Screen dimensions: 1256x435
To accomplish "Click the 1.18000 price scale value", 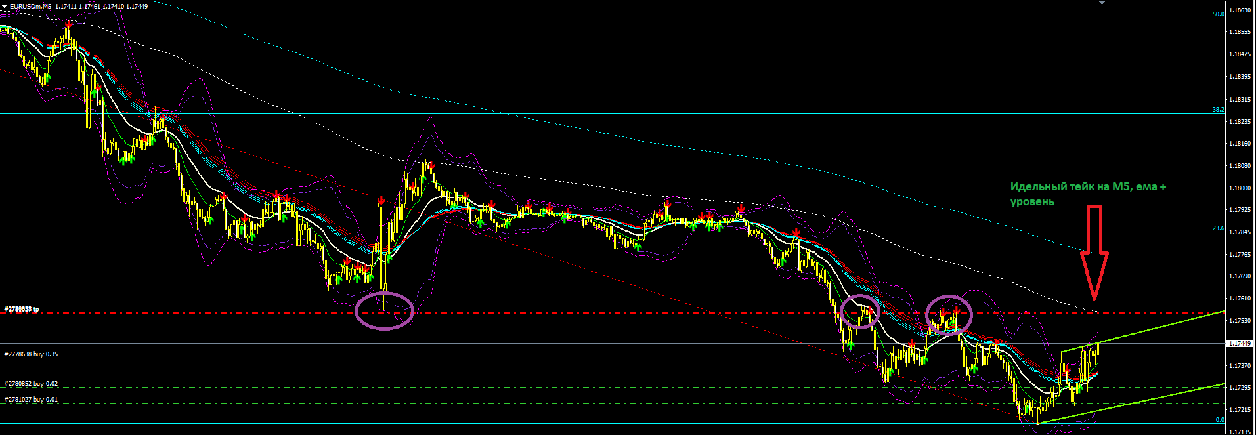I will point(1240,188).
